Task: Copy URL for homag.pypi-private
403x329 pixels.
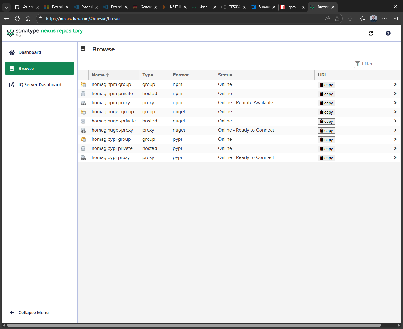Action: (326, 149)
